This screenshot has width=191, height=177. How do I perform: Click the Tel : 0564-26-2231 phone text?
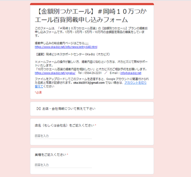(90, 73)
